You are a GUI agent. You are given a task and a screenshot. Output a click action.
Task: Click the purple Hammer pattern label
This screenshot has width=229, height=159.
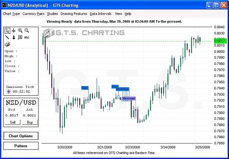point(129,99)
